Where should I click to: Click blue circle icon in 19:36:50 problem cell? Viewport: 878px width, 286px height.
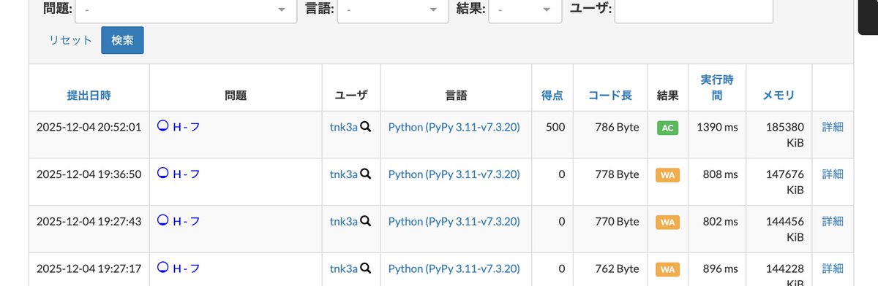163,173
